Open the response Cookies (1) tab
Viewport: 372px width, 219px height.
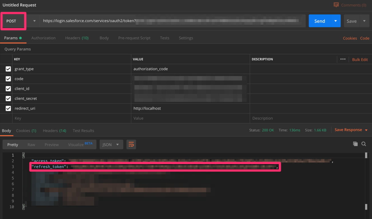pos(26,130)
